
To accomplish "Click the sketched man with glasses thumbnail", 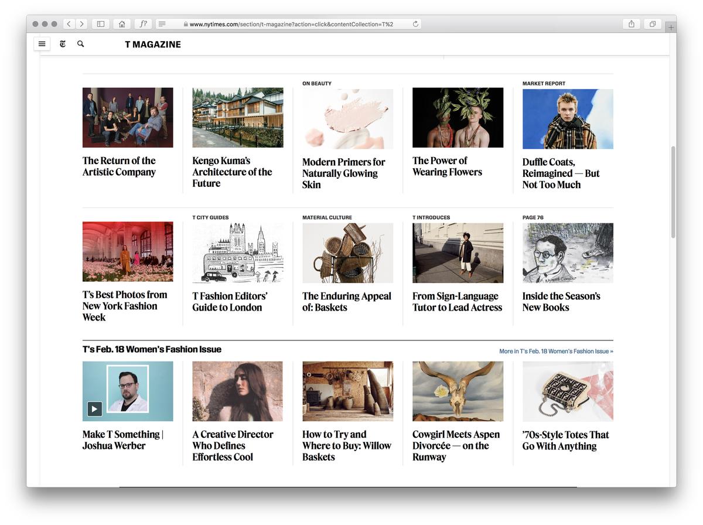I will [x=568, y=253].
